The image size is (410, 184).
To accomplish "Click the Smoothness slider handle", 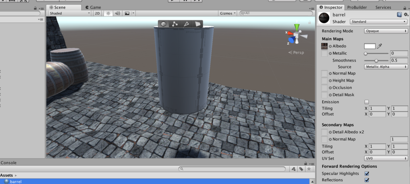I will click(376, 61).
